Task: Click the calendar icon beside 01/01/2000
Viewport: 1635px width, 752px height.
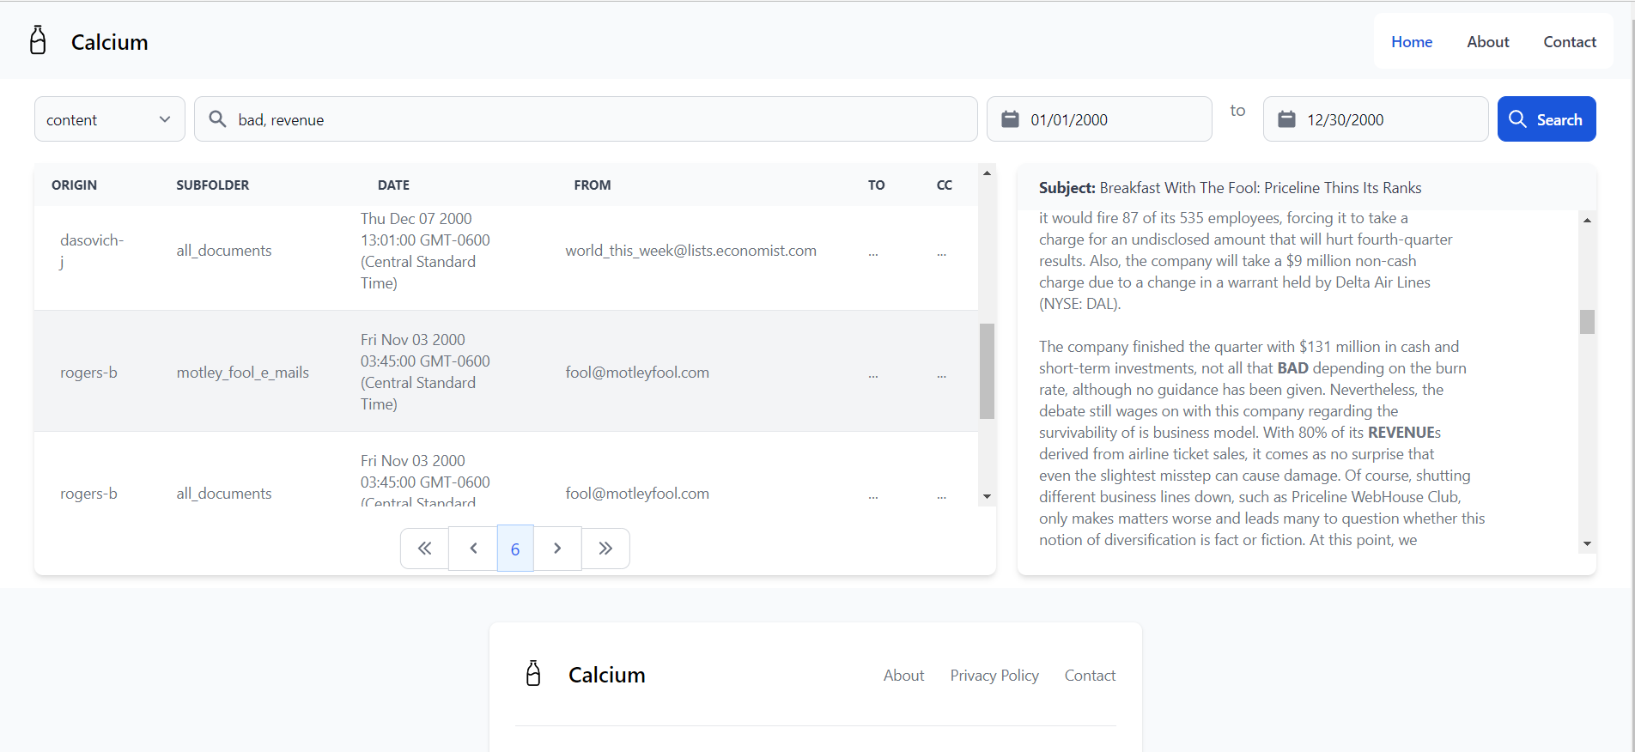Action: point(1011,119)
